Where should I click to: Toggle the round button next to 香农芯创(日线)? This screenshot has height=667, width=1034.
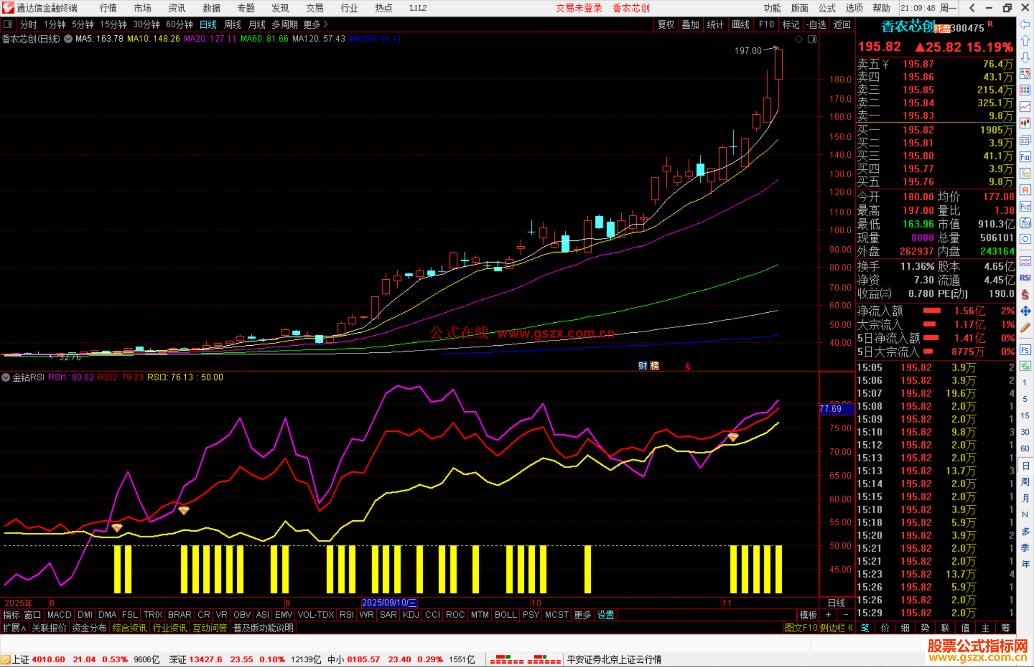coord(68,39)
